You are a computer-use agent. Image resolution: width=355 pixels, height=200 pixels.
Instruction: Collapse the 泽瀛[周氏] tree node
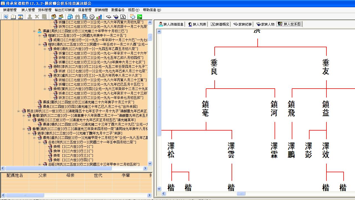point(34,32)
